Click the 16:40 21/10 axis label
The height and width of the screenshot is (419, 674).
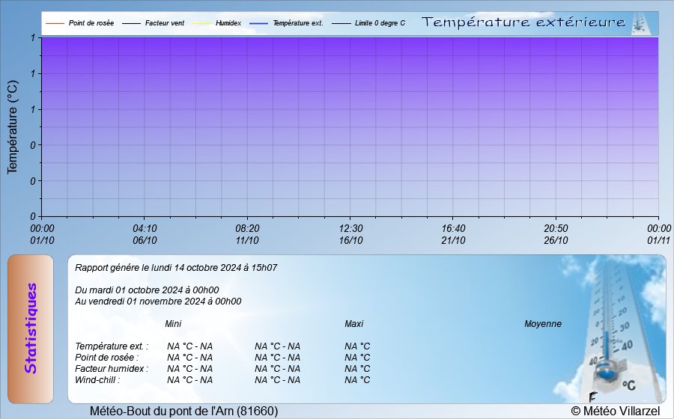click(454, 234)
